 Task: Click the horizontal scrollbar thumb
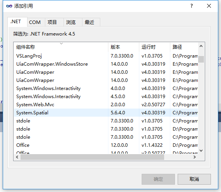pos(93,157)
